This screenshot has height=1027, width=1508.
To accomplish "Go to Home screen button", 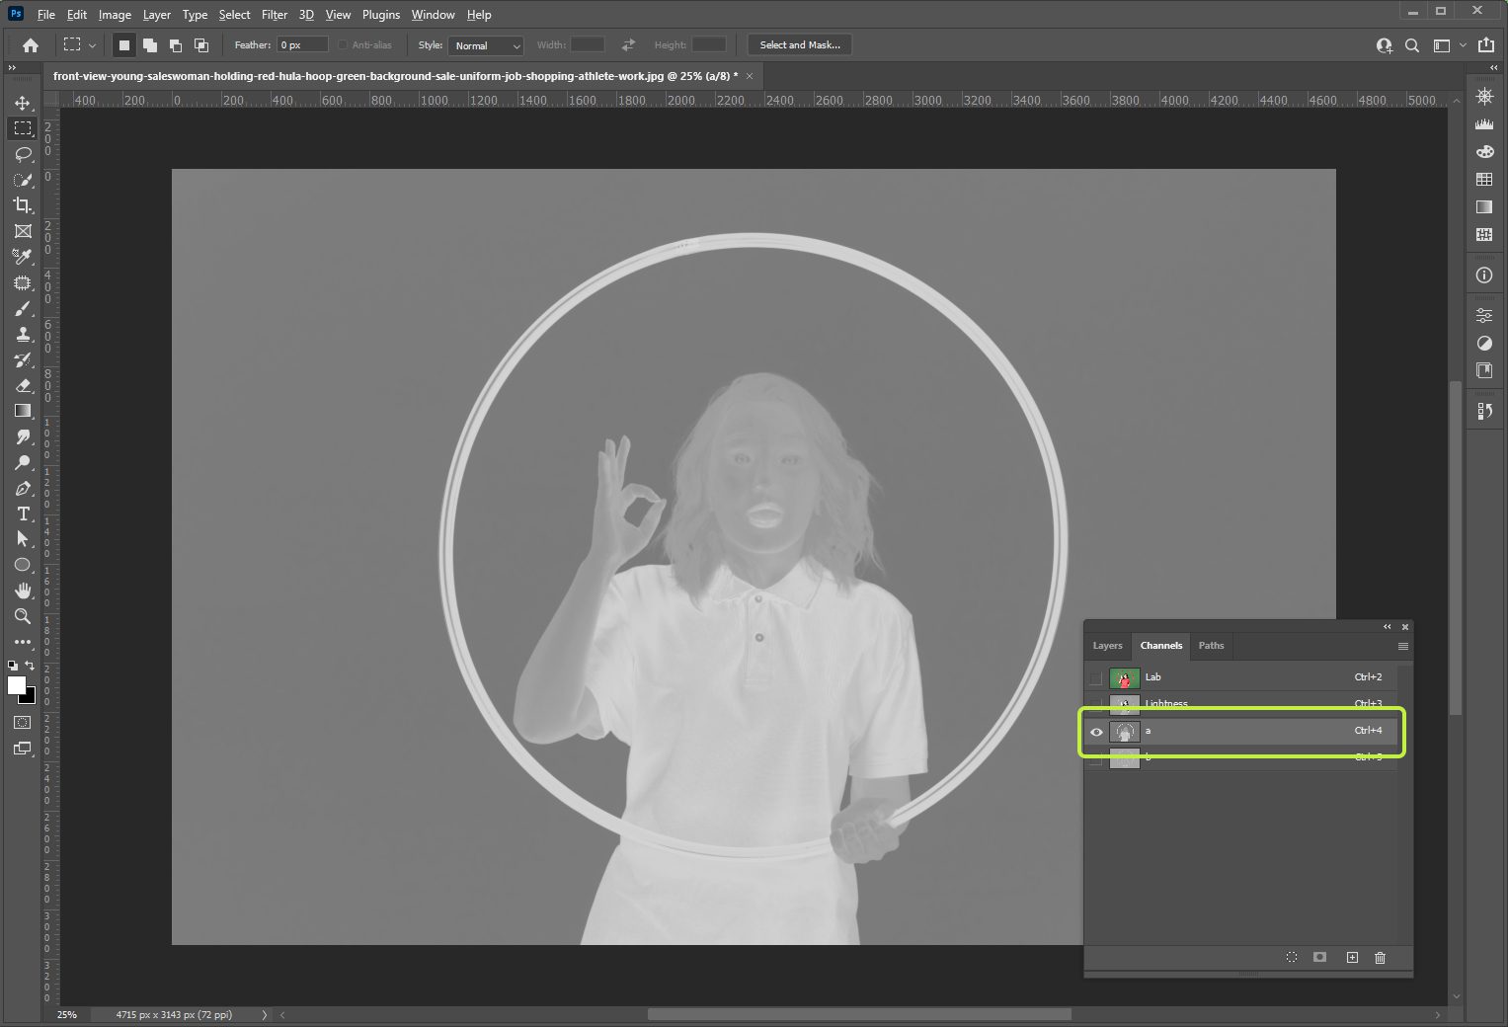I will coord(31,45).
